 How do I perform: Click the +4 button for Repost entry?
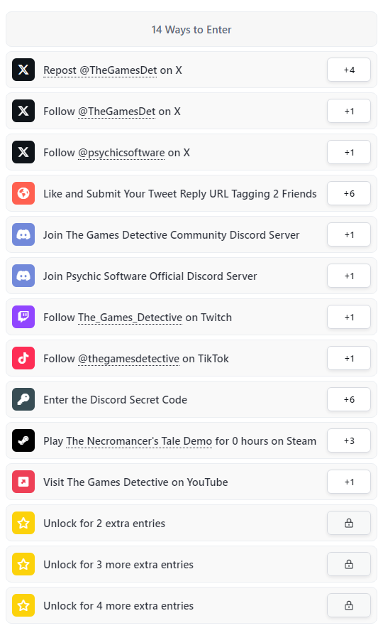(x=349, y=70)
